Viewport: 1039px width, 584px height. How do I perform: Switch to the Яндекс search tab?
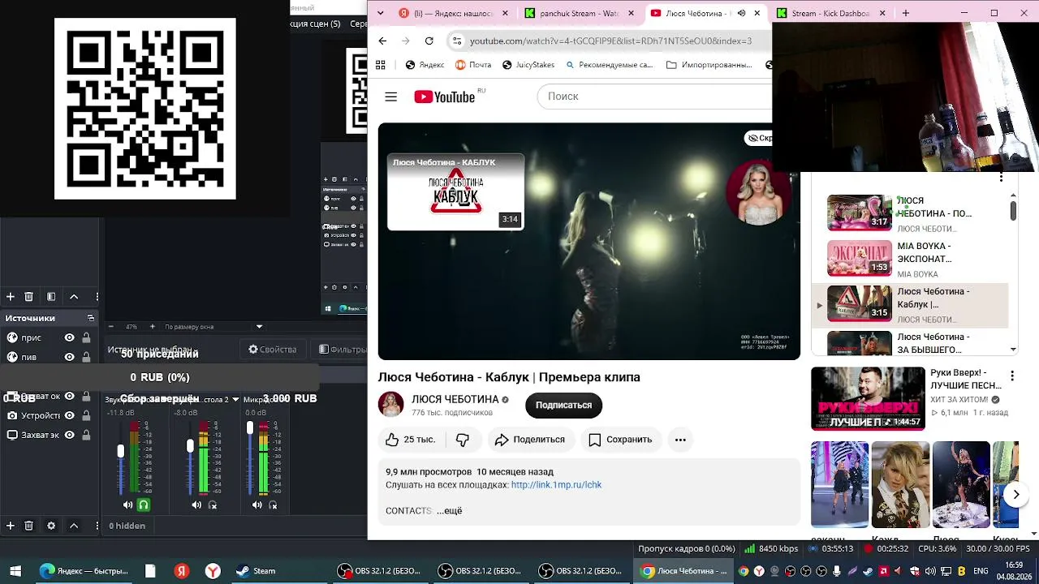[x=454, y=13]
